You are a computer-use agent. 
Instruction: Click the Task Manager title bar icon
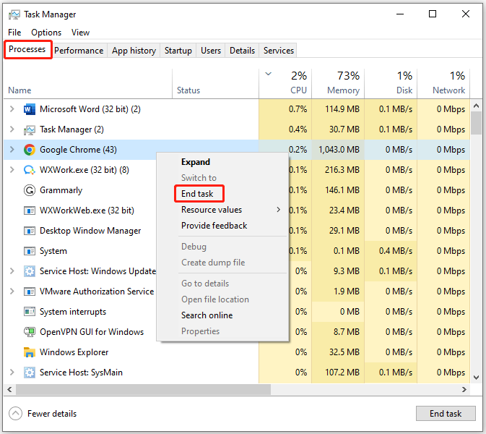tap(14, 14)
